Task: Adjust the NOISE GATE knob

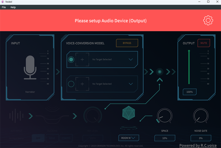Action: point(201,116)
